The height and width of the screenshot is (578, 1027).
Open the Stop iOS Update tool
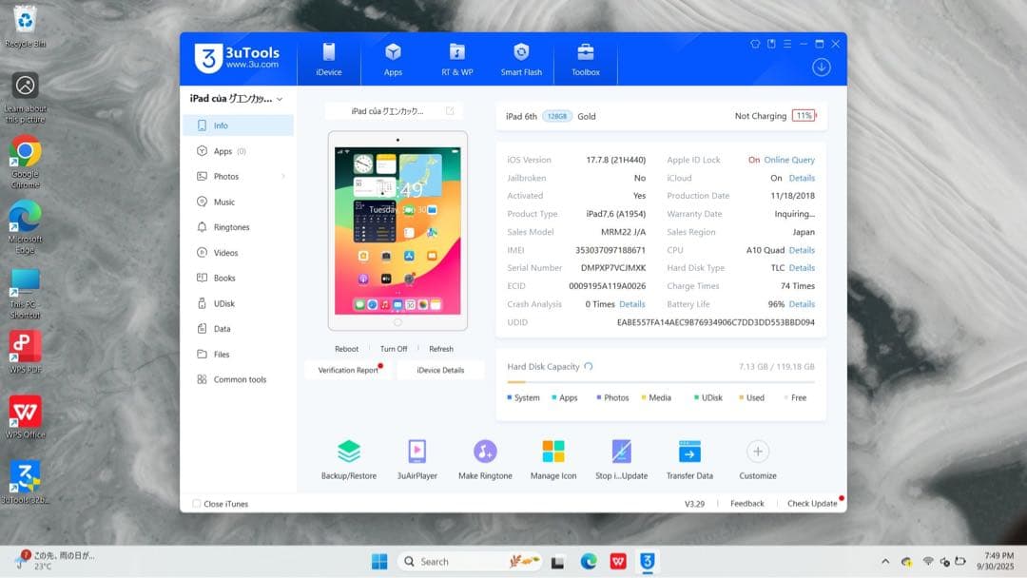621,457
